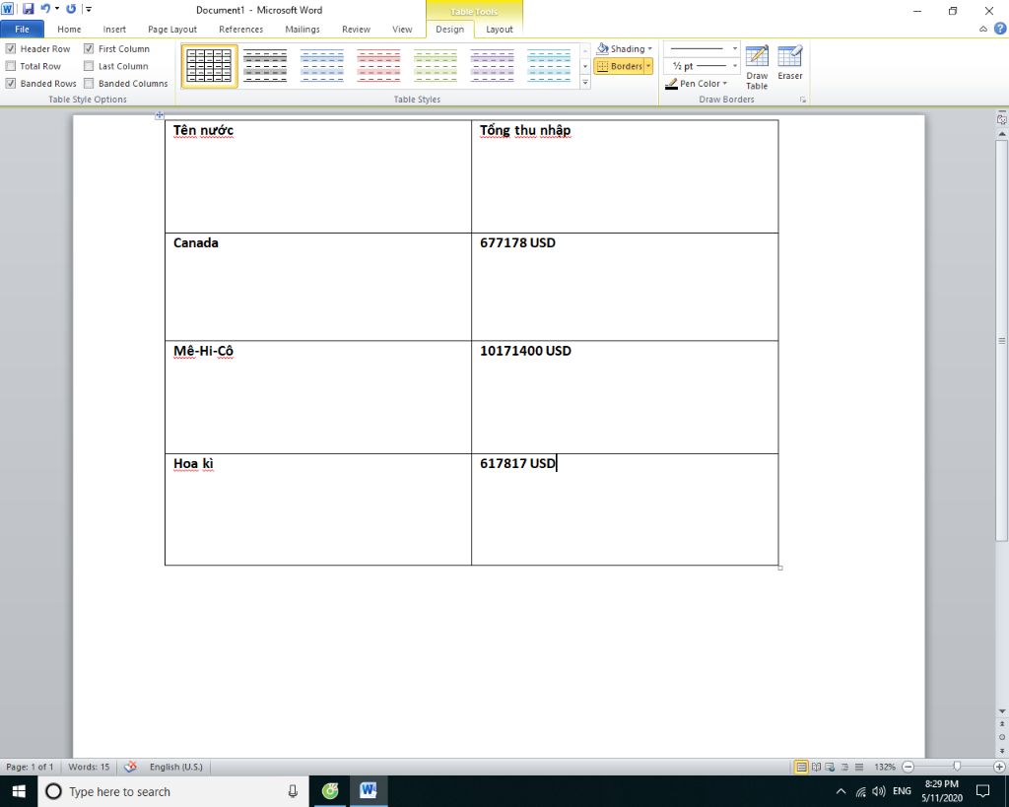
Task: Expand the Table Styles gallery More button
Action: (x=585, y=82)
